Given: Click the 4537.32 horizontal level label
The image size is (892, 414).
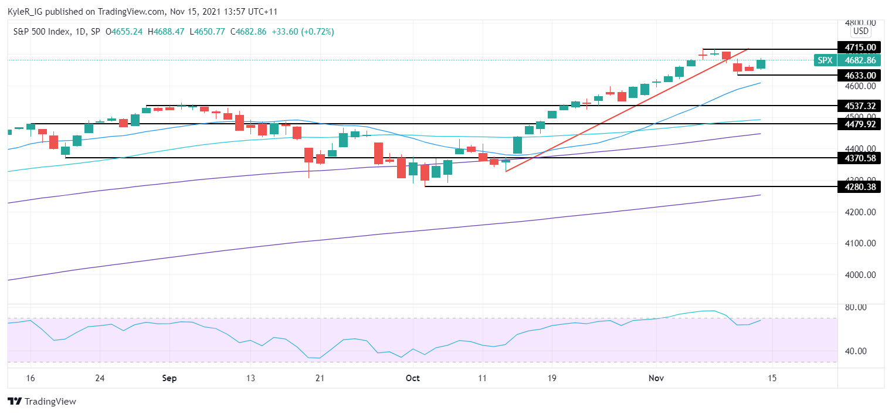Looking at the screenshot, I should tap(860, 106).
